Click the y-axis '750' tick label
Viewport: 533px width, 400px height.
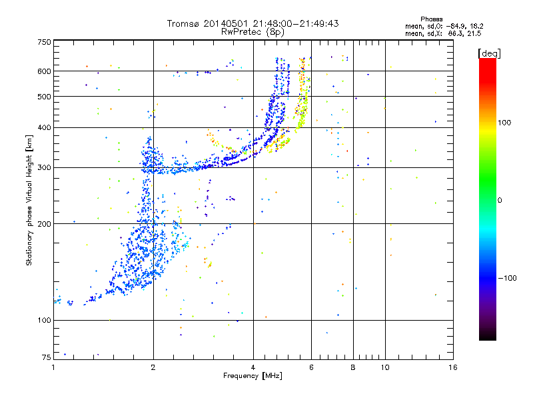tap(44, 42)
